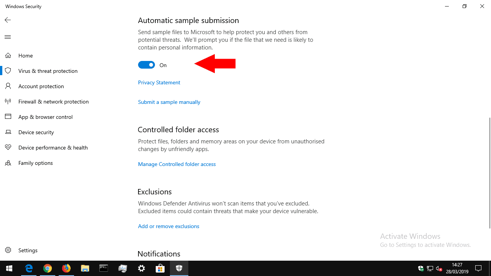
Task: Click the On label beside the toggle
Action: (163, 65)
